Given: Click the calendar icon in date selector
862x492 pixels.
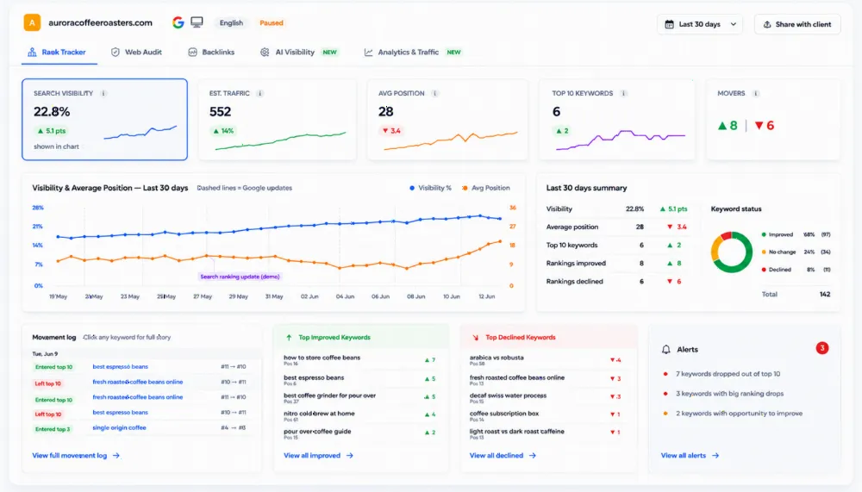Looking at the screenshot, I should click(x=669, y=24).
